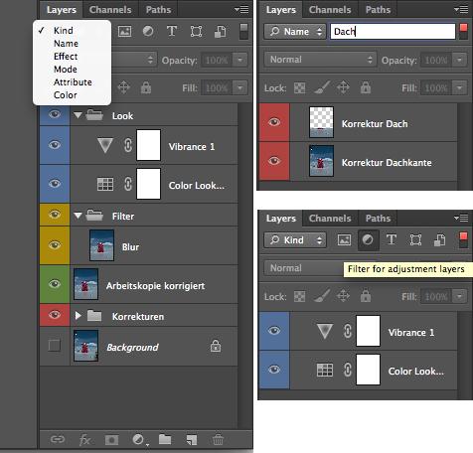Click Background layer lock icon

point(216,346)
